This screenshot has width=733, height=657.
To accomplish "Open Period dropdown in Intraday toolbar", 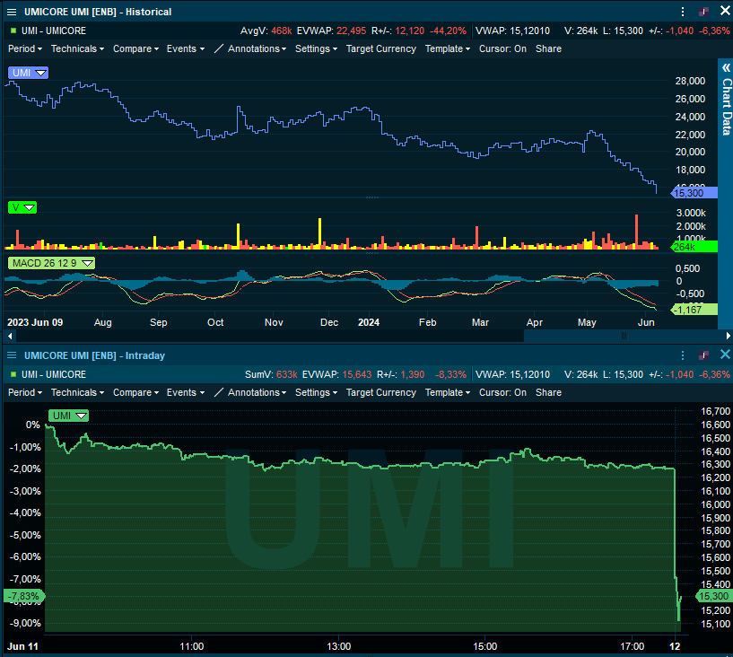I will 25,392.
